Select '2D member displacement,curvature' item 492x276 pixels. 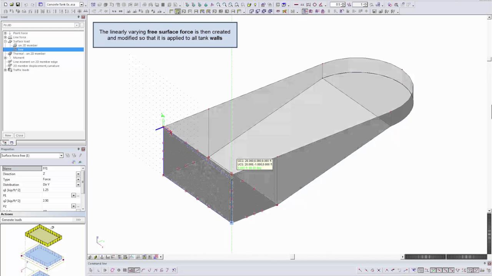(x=36, y=66)
